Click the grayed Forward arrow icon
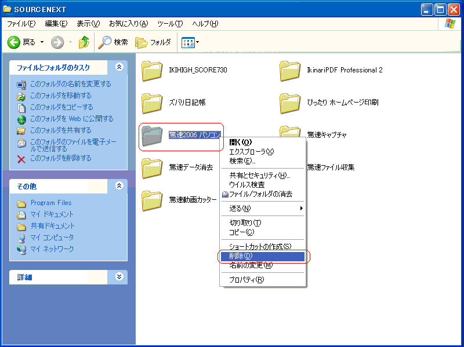 pos(57,42)
